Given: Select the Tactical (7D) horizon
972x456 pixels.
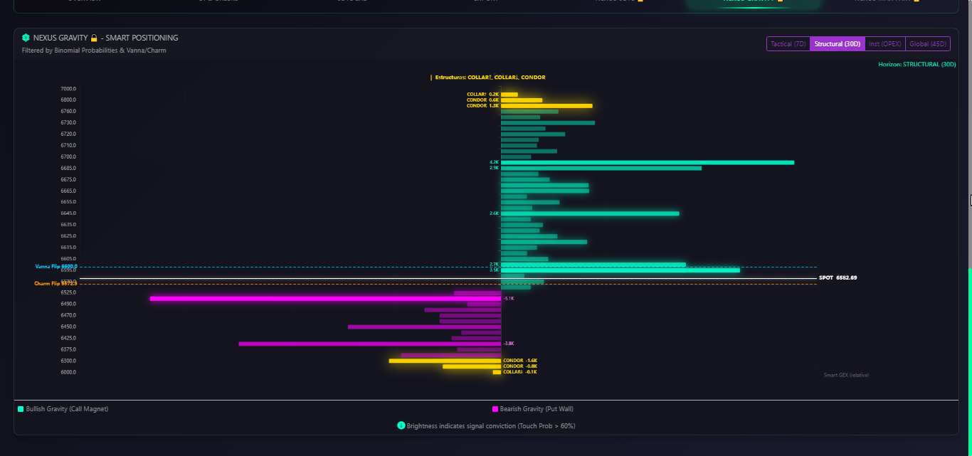Looking at the screenshot, I should pyautogui.click(x=788, y=44).
